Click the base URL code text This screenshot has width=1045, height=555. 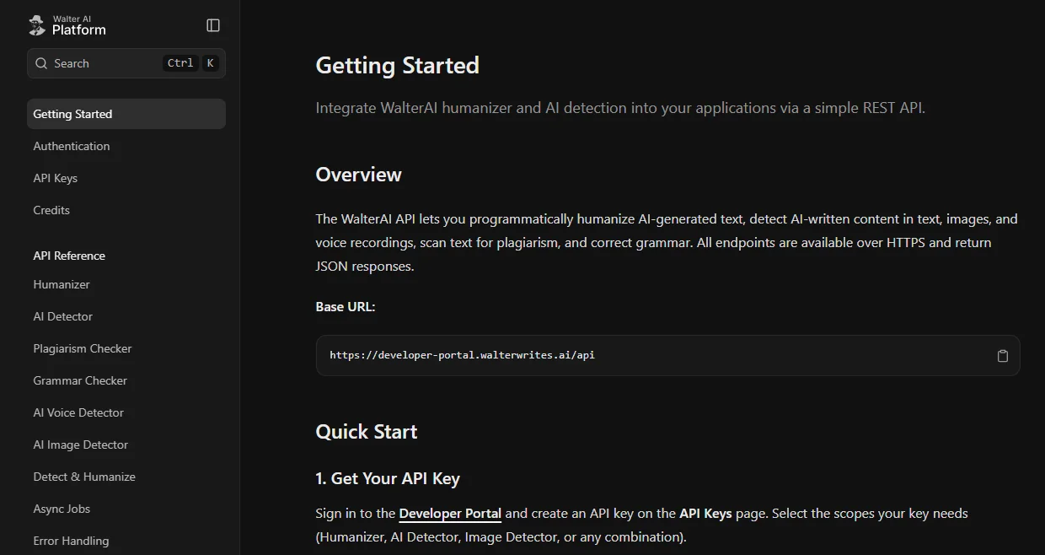[x=462, y=355]
